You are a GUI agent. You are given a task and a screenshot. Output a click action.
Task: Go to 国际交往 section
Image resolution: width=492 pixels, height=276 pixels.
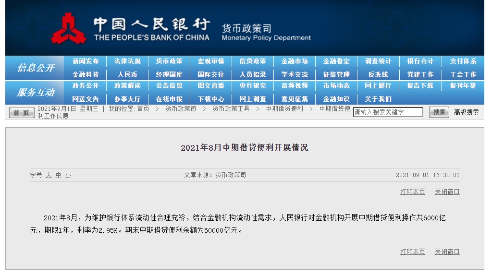coord(211,75)
